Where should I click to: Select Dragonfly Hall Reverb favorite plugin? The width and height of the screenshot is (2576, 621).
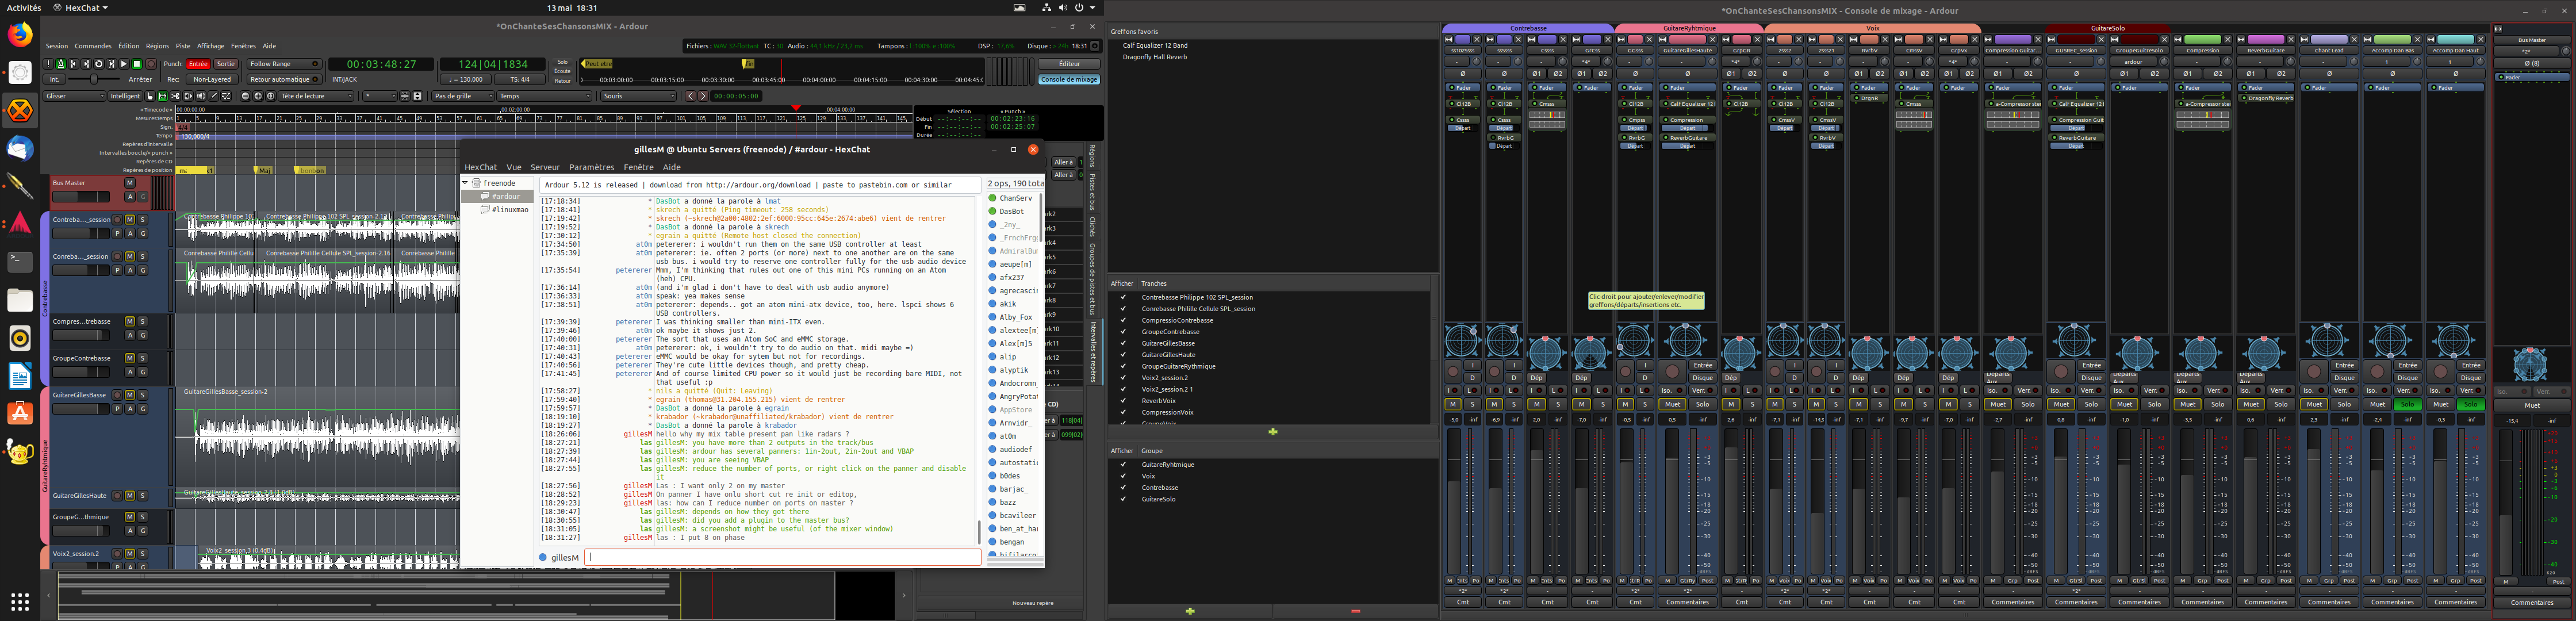[x=1155, y=57]
